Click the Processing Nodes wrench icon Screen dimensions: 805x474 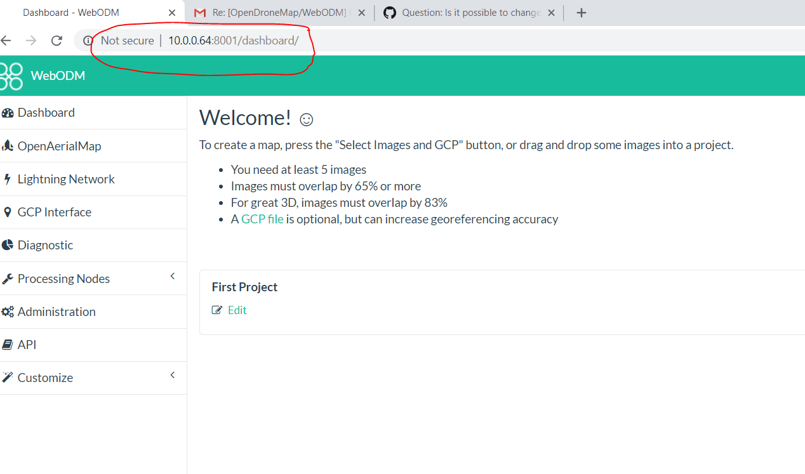click(x=8, y=278)
